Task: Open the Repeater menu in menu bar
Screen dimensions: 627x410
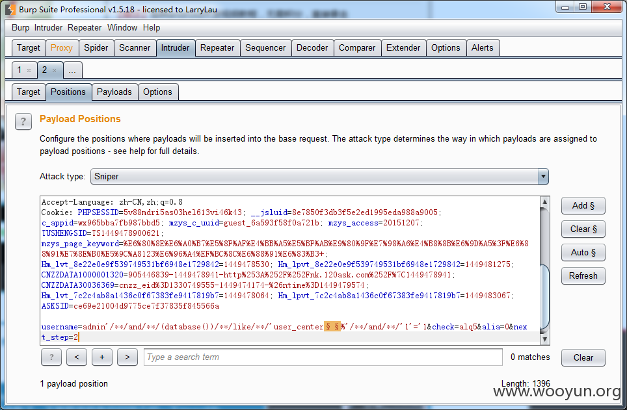Action: click(85, 27)
